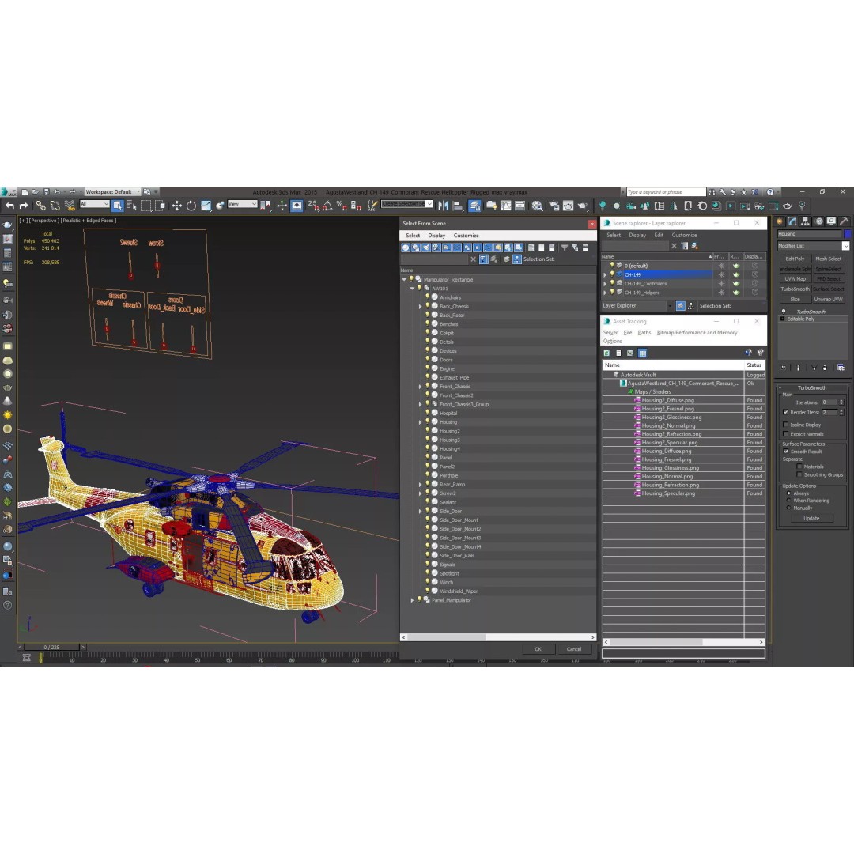Click the UVW Map modifier button
854x854 pixels.
tap(795, 279)
